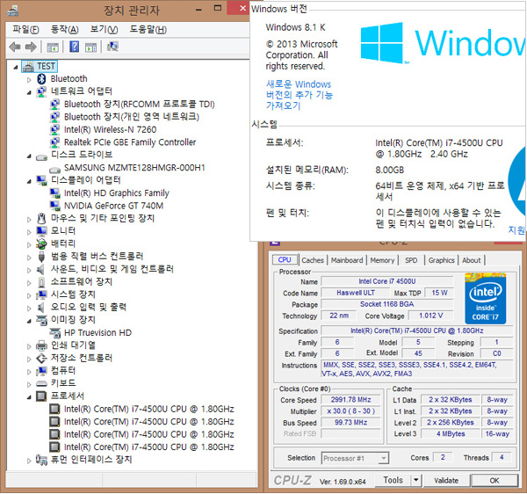Select the HP Truevision HD camera icon

coord(54,332)
